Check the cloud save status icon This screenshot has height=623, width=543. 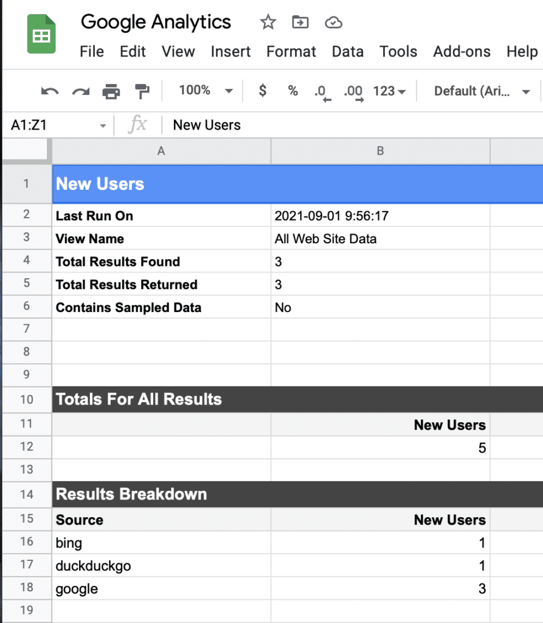click(x=333, y=23)
